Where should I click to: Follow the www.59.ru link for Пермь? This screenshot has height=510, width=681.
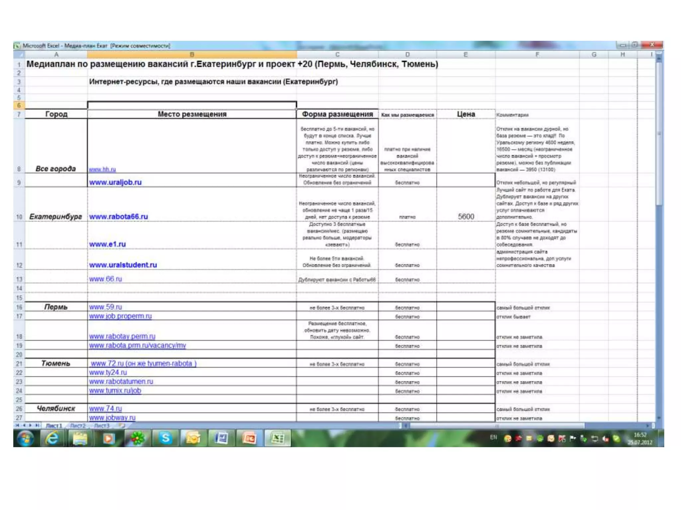[x=105, y=307]
